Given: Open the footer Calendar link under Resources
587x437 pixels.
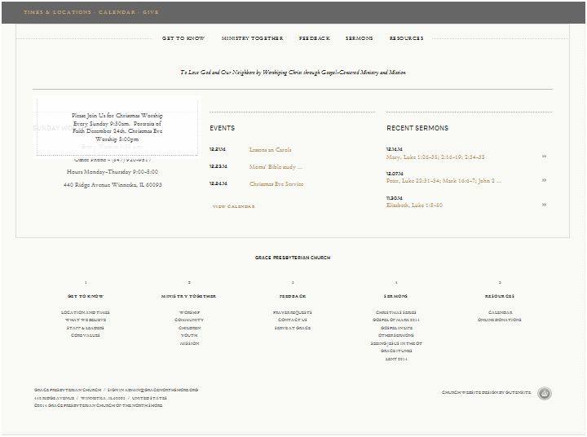Looking at the screenshot, I should (500, 312).
